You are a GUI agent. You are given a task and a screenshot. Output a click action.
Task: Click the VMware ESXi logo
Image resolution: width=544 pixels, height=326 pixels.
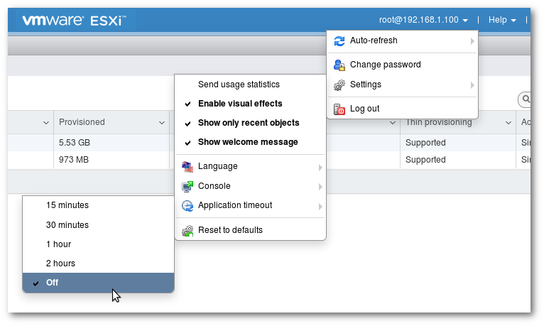coord(74,21)
